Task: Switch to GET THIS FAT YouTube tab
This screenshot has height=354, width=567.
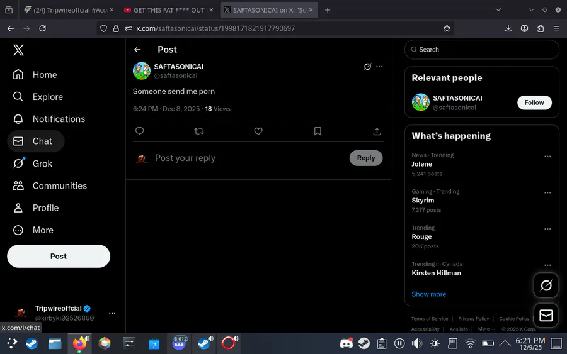Action: pos(168,10)
